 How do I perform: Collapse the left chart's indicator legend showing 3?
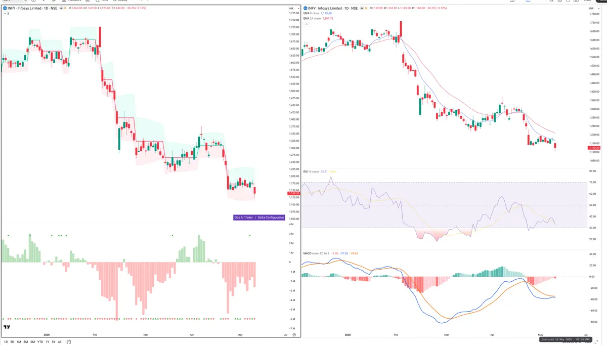(6, 14)
